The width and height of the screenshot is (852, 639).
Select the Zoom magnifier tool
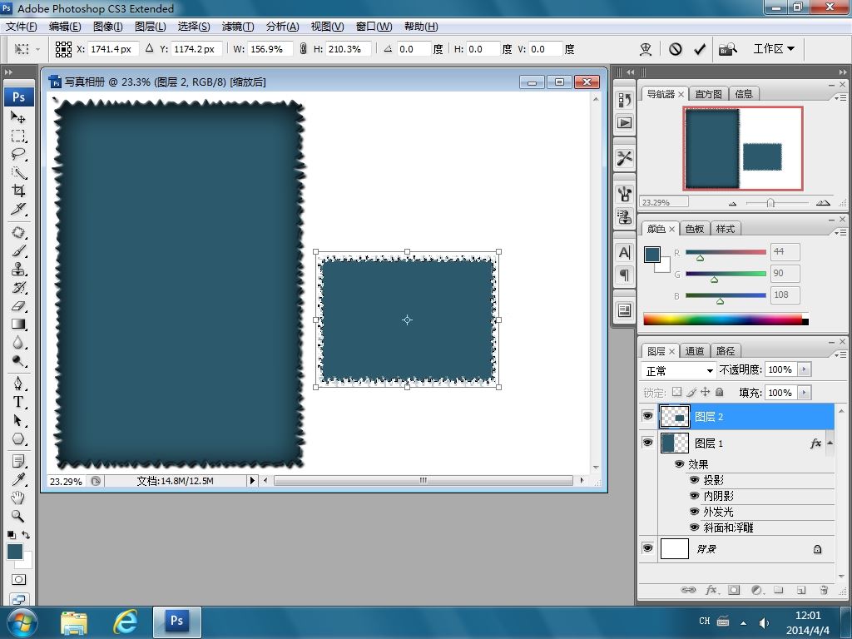pyautogui.click(x=17, y=516)
